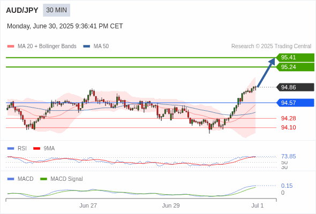316x214 pixels.
Task: Click the MACD Signal green legend swatch
Action: pos(43,179)
